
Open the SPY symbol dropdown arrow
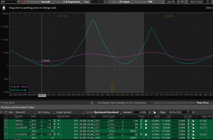pos(18,2)
